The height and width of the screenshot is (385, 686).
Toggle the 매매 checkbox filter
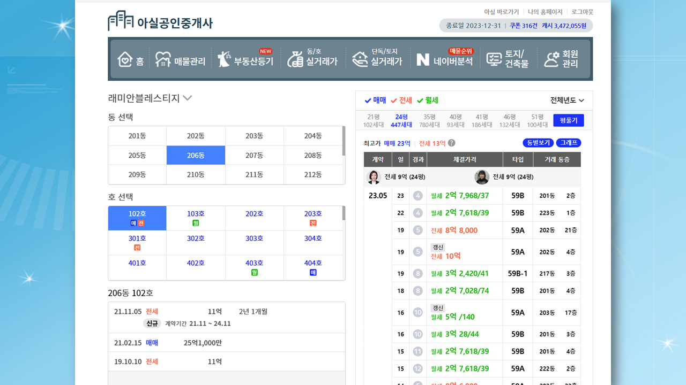pos(375,100)
